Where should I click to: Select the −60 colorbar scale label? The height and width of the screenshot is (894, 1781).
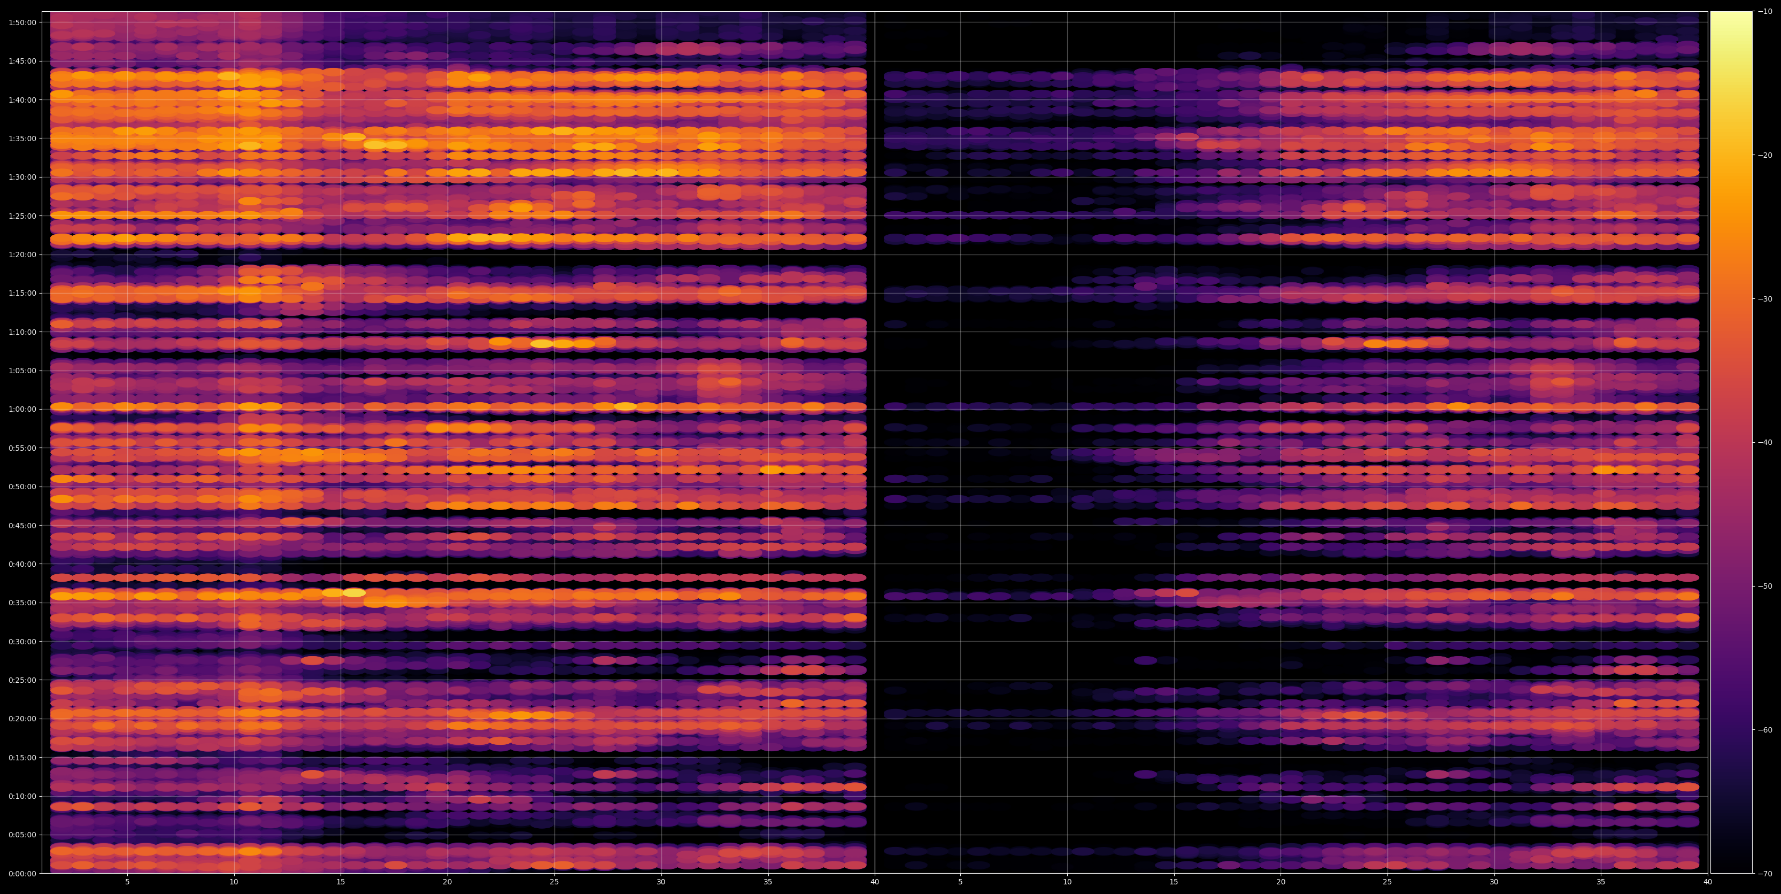click(x=1765, y=730)
